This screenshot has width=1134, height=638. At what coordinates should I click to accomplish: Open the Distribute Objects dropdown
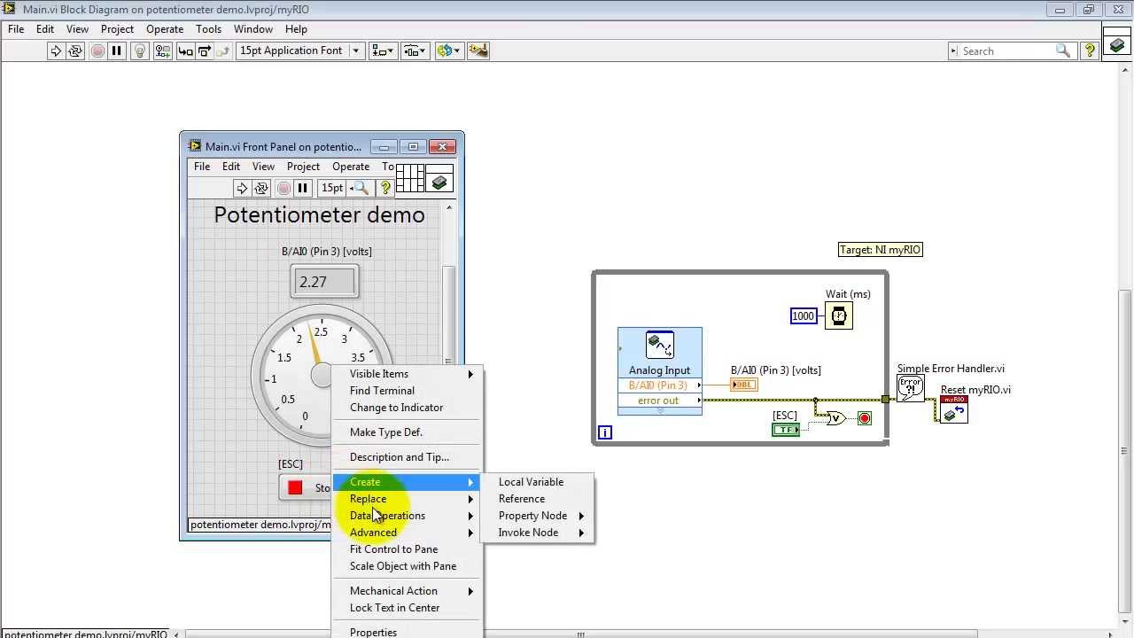point(415,51)
